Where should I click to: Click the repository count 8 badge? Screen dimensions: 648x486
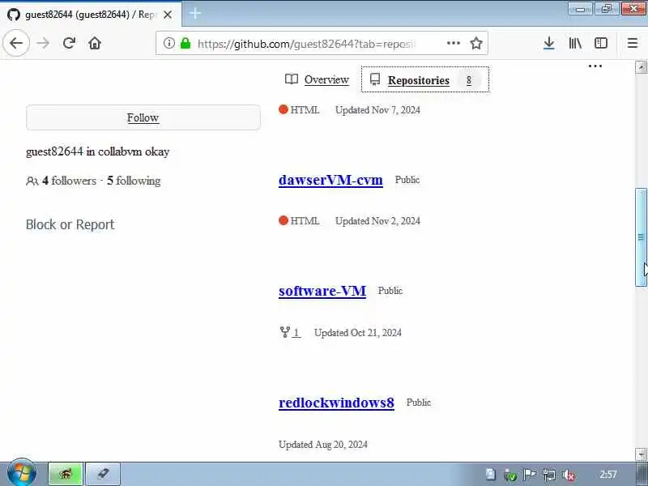469,80
